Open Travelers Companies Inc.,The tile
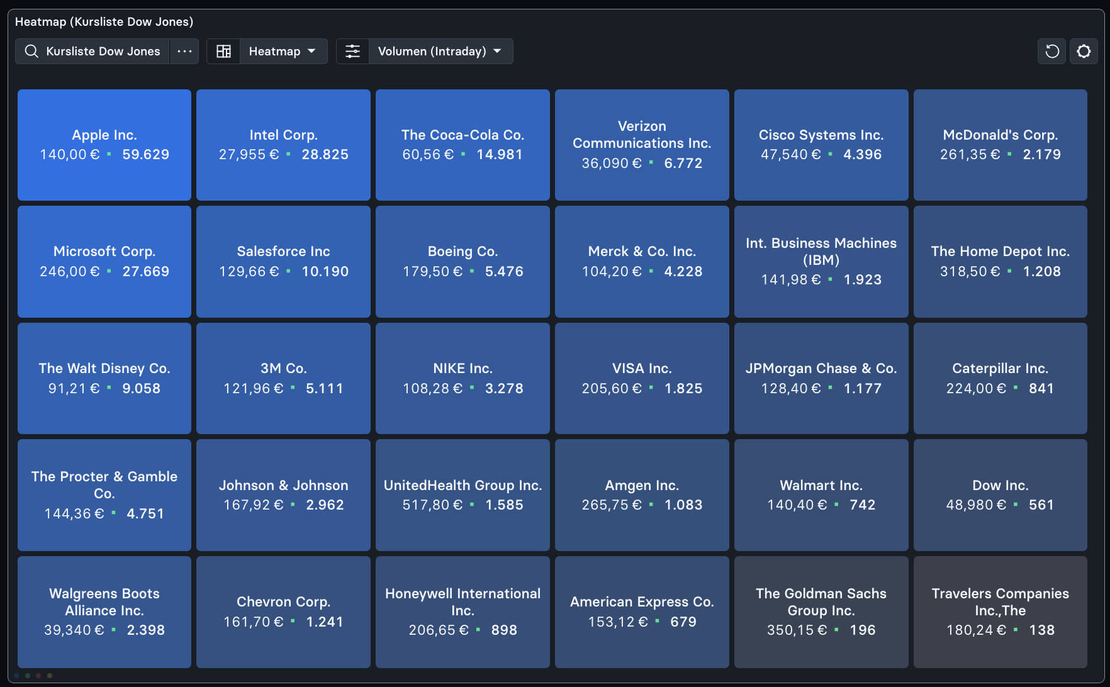The height and width of the screenshot is (687, 1110). pos(1001,612)
